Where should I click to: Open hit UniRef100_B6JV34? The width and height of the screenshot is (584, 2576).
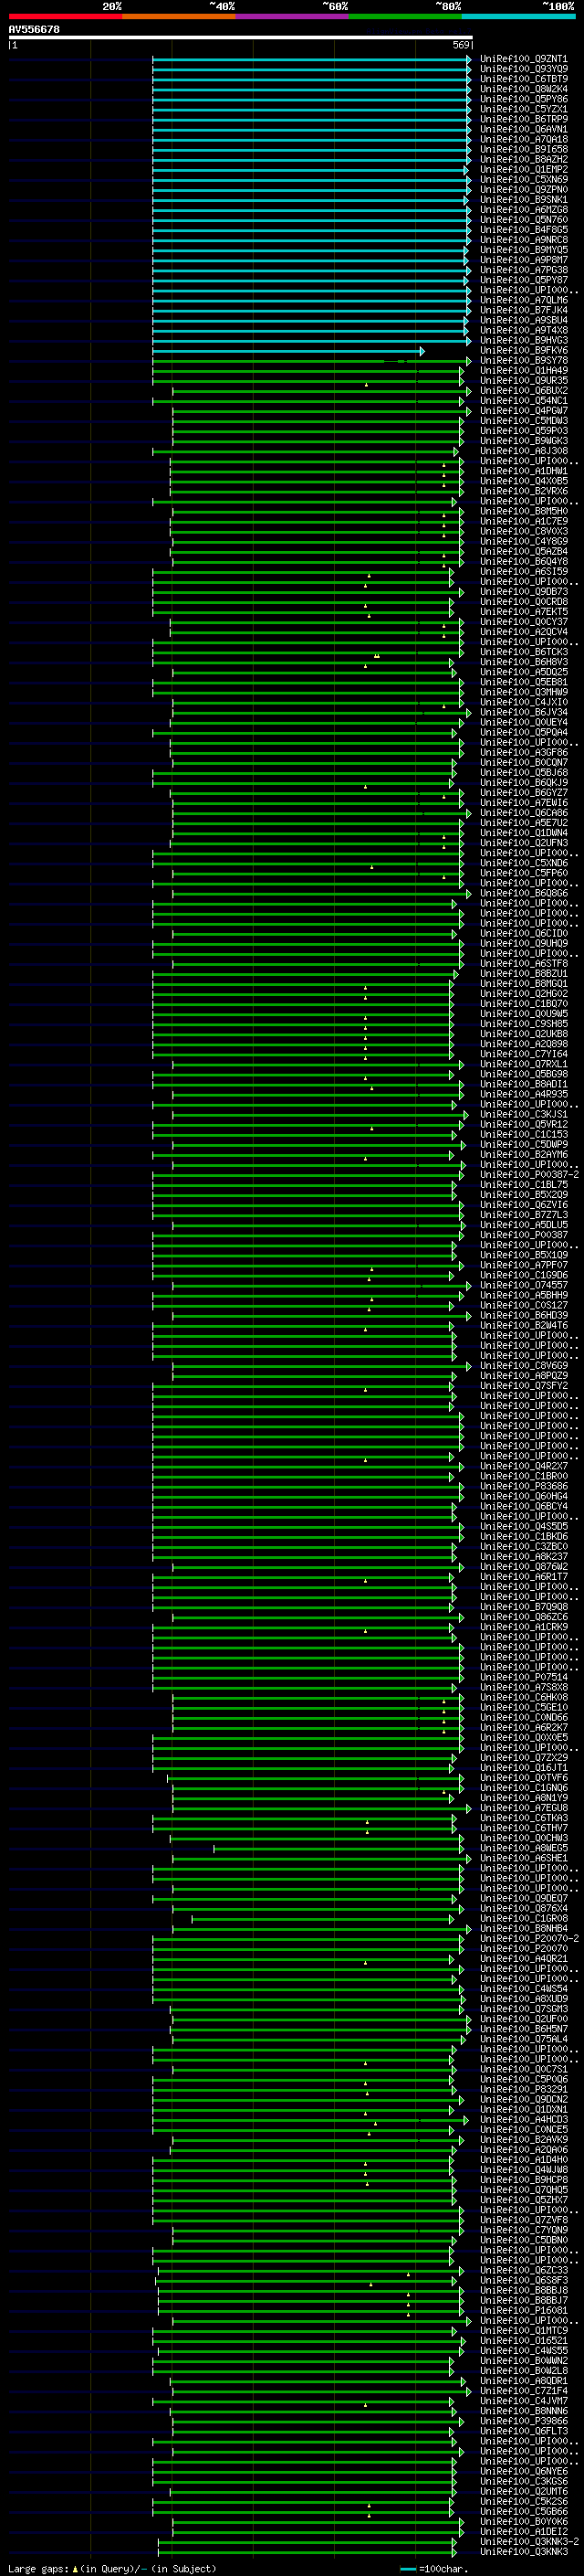[524, 712]
